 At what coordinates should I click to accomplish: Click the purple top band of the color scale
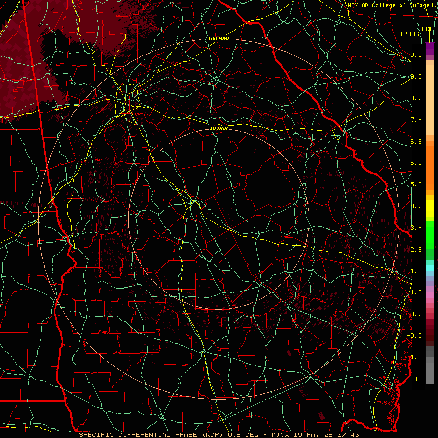coord(430,49)
